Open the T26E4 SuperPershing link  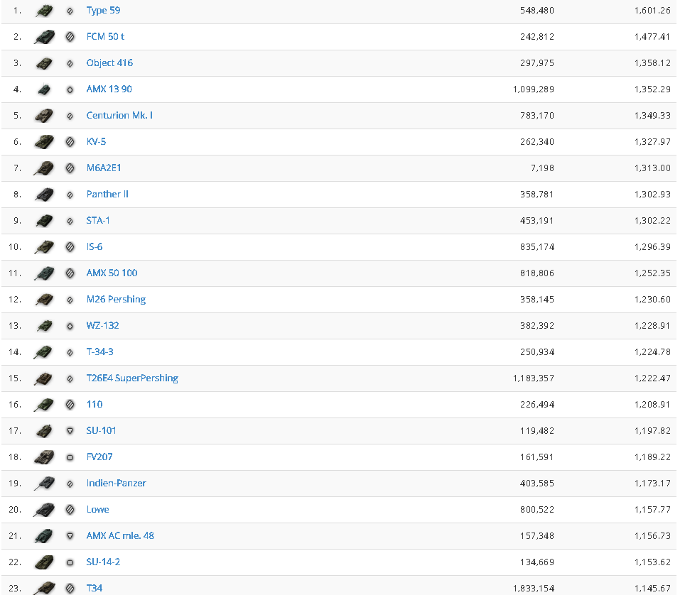coord(132,378)
